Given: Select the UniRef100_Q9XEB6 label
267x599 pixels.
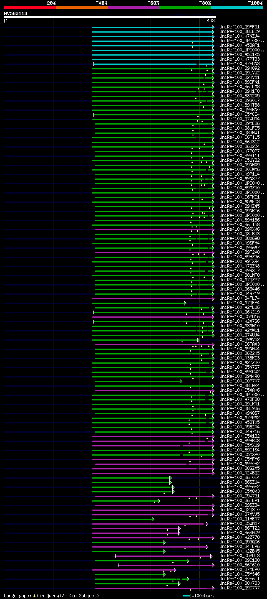Looking at the screenshot, I should [239, 123].
